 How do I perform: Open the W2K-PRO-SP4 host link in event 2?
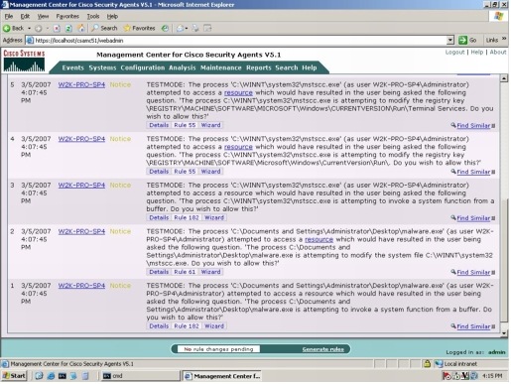[81, 231]
